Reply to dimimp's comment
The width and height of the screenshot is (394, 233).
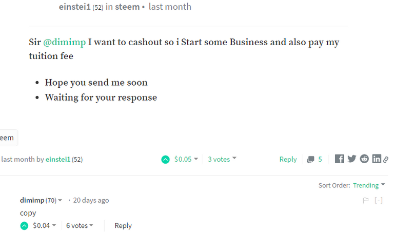click(x=123, y=225)
